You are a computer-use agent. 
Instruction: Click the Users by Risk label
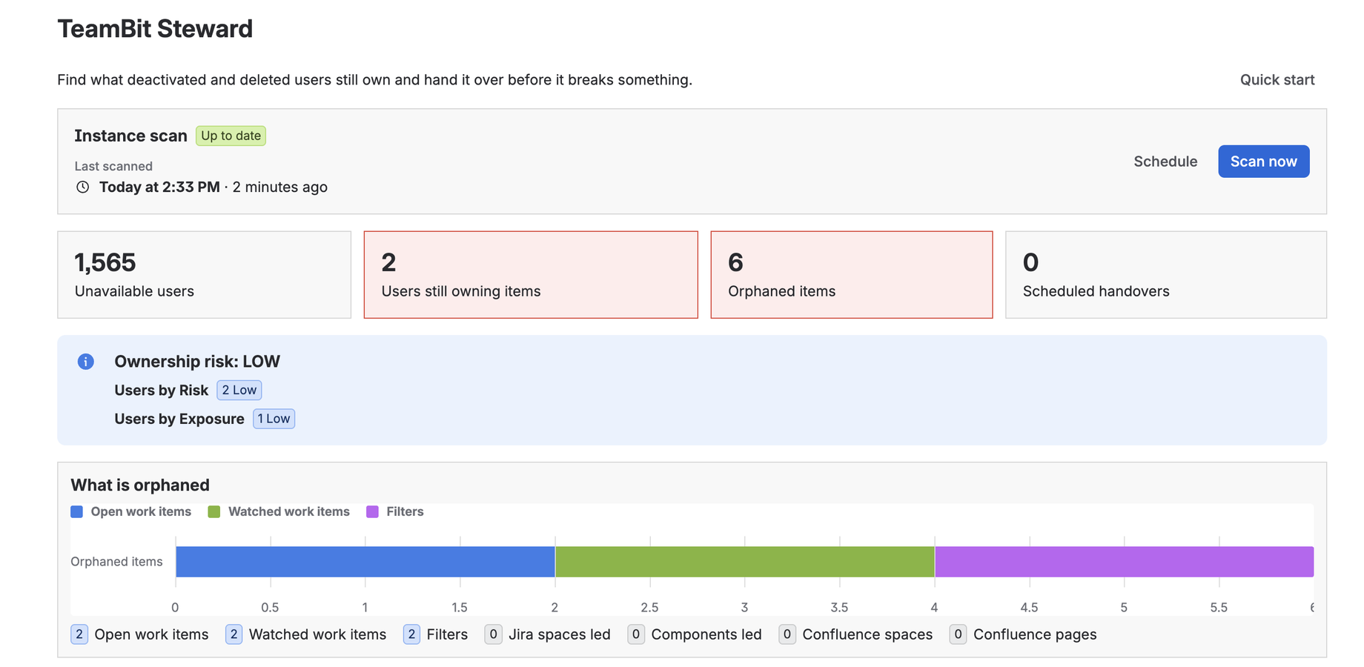coord(162,391)
